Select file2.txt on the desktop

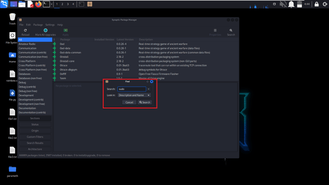coord(12,133)
